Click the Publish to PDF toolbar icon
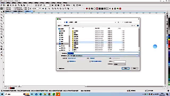 tap(41, 5)
